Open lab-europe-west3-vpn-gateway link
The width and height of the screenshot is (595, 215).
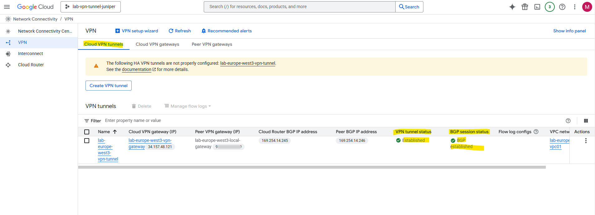pyautogui.click(x=150, y=143)
